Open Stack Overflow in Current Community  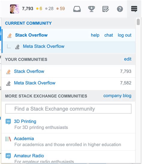[31, 35]
